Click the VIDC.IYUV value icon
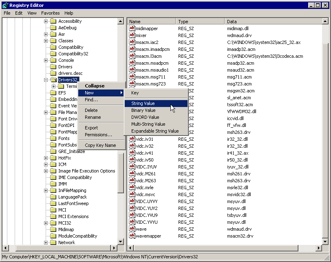The width and height of the screenshot is (331, 262). point(132,167)
